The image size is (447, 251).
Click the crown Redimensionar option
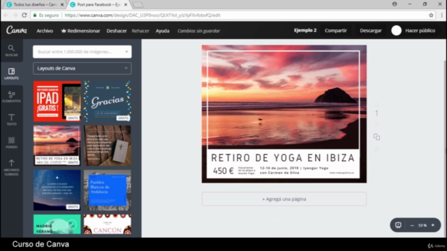(x=81, y=31)
